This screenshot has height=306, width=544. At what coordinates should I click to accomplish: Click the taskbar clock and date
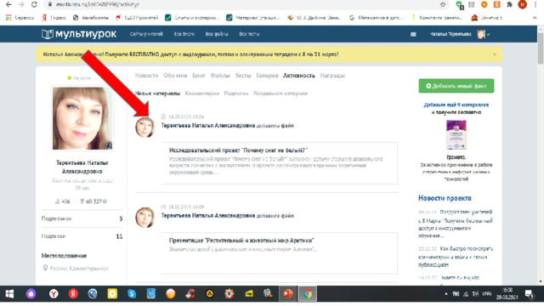pyautogui.click(x=507, y=294)
